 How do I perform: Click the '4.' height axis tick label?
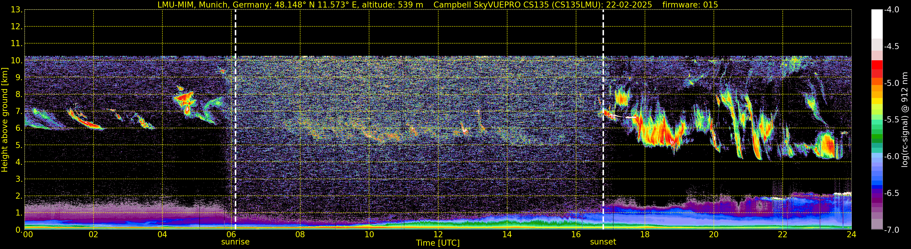pyautogui.click(x=19, y=162)
